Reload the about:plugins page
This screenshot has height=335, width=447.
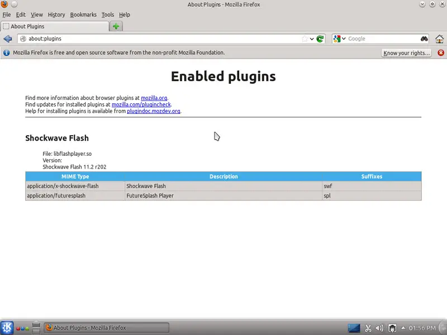coord(320,39)
